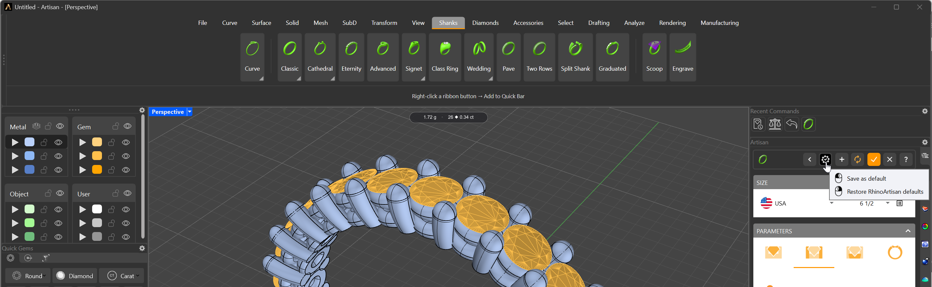Confirm with the orange checkmark button
The height and width of the screenshot is (287, 932).
coord(874,159)
